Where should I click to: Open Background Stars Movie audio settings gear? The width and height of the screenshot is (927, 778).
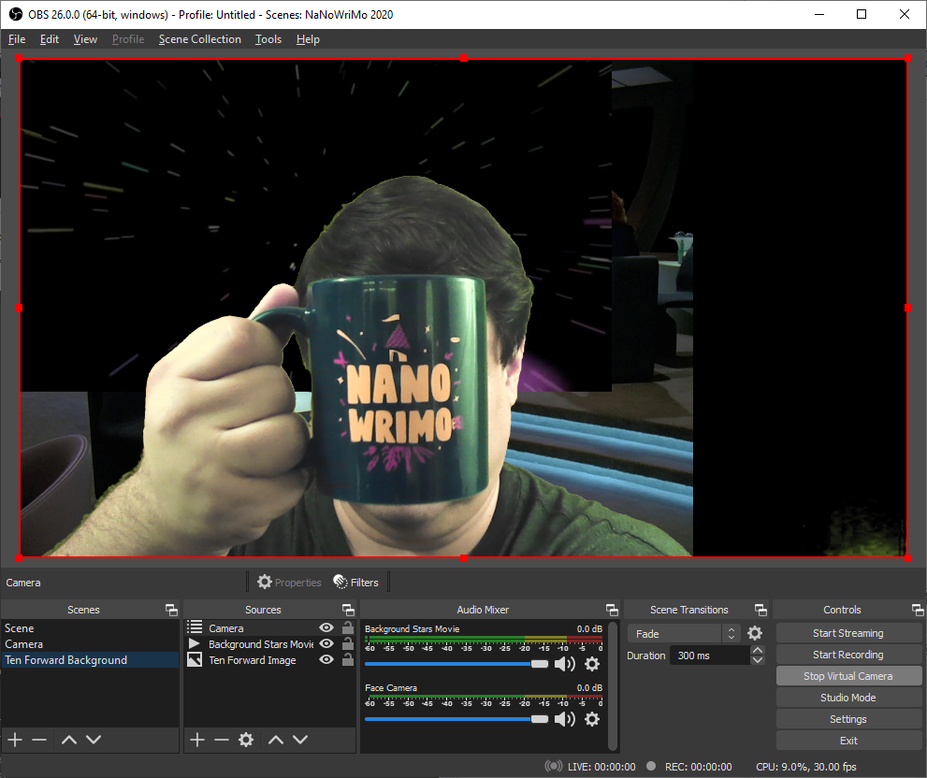[592, 664]
